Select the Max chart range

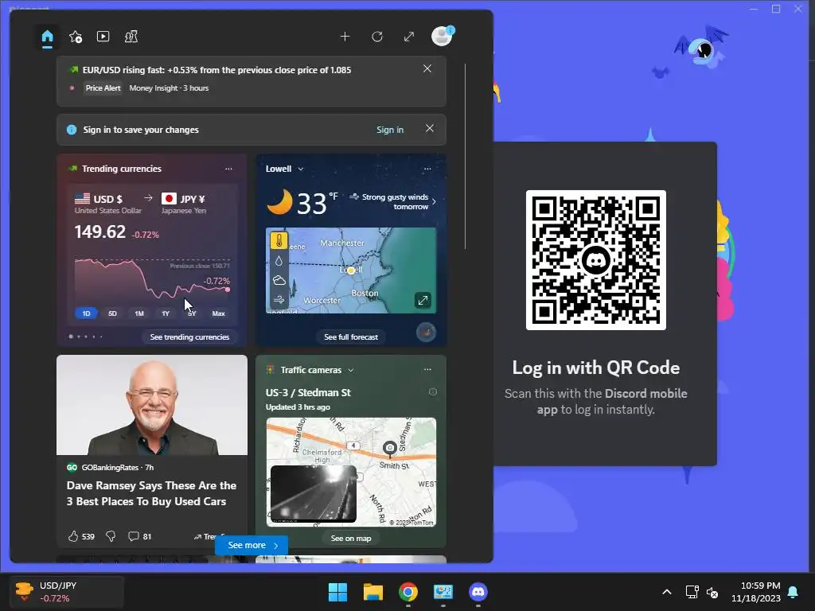(x=218, y=313)
